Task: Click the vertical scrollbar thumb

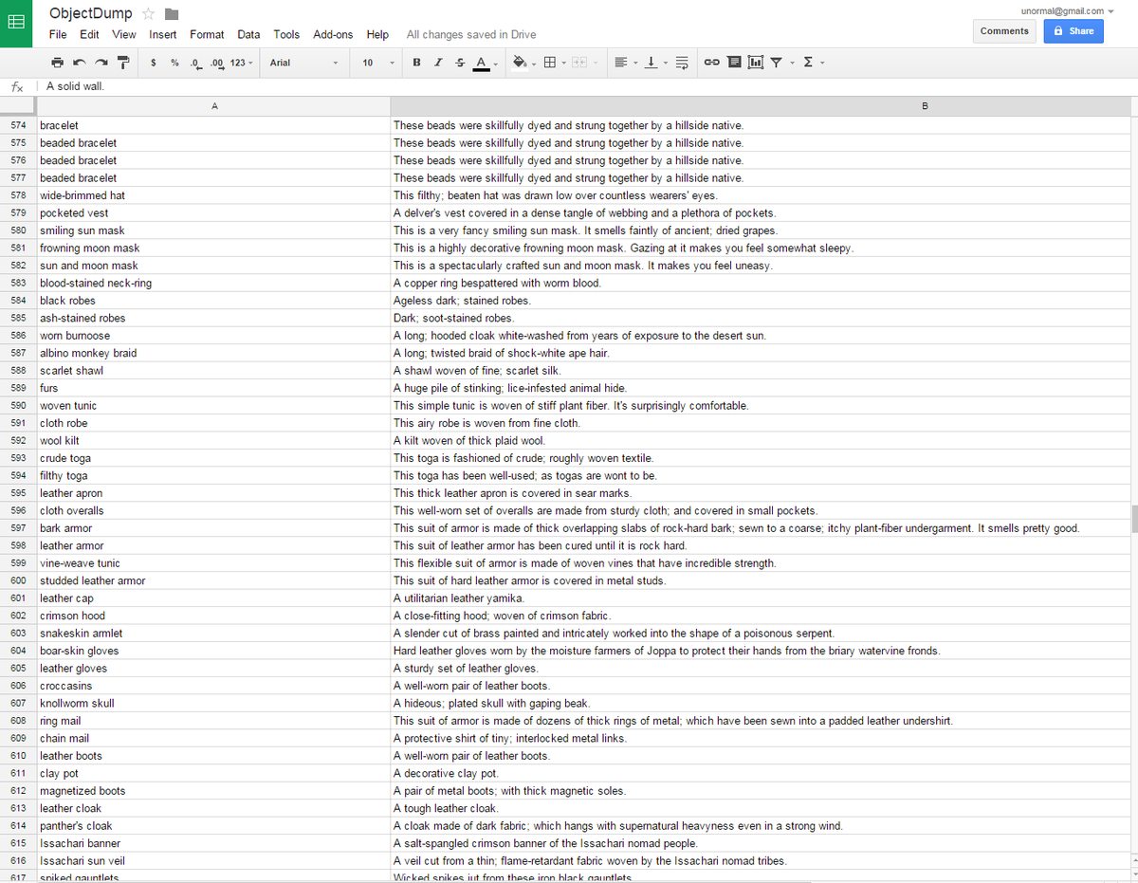Action: coord(1133,519)
